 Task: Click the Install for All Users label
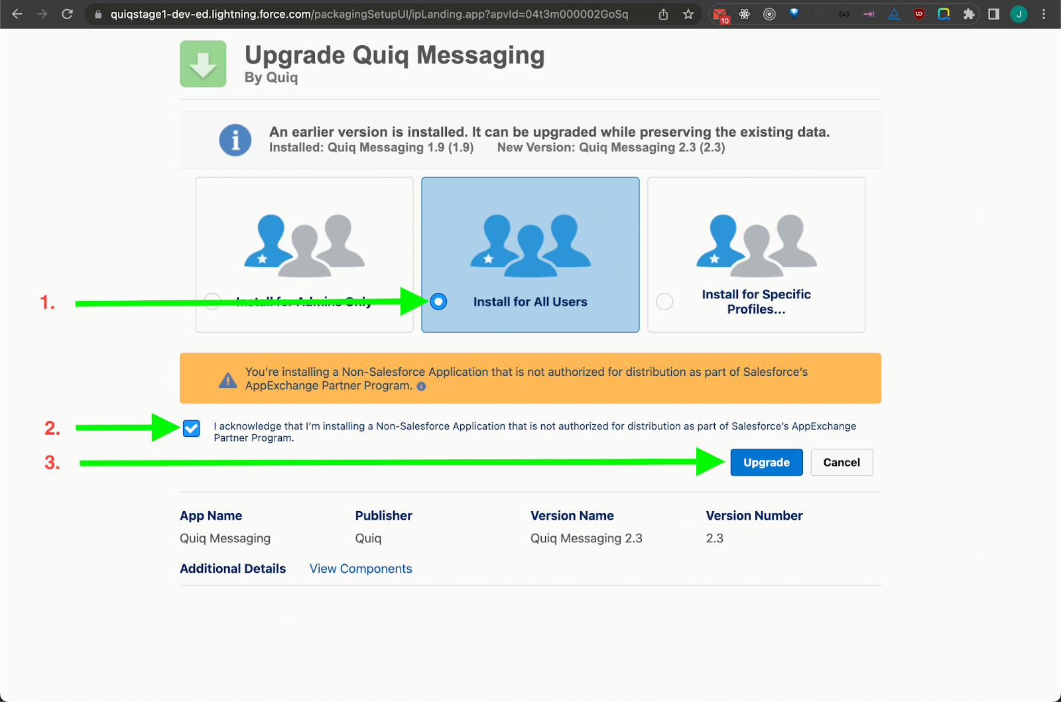(530, 302)
